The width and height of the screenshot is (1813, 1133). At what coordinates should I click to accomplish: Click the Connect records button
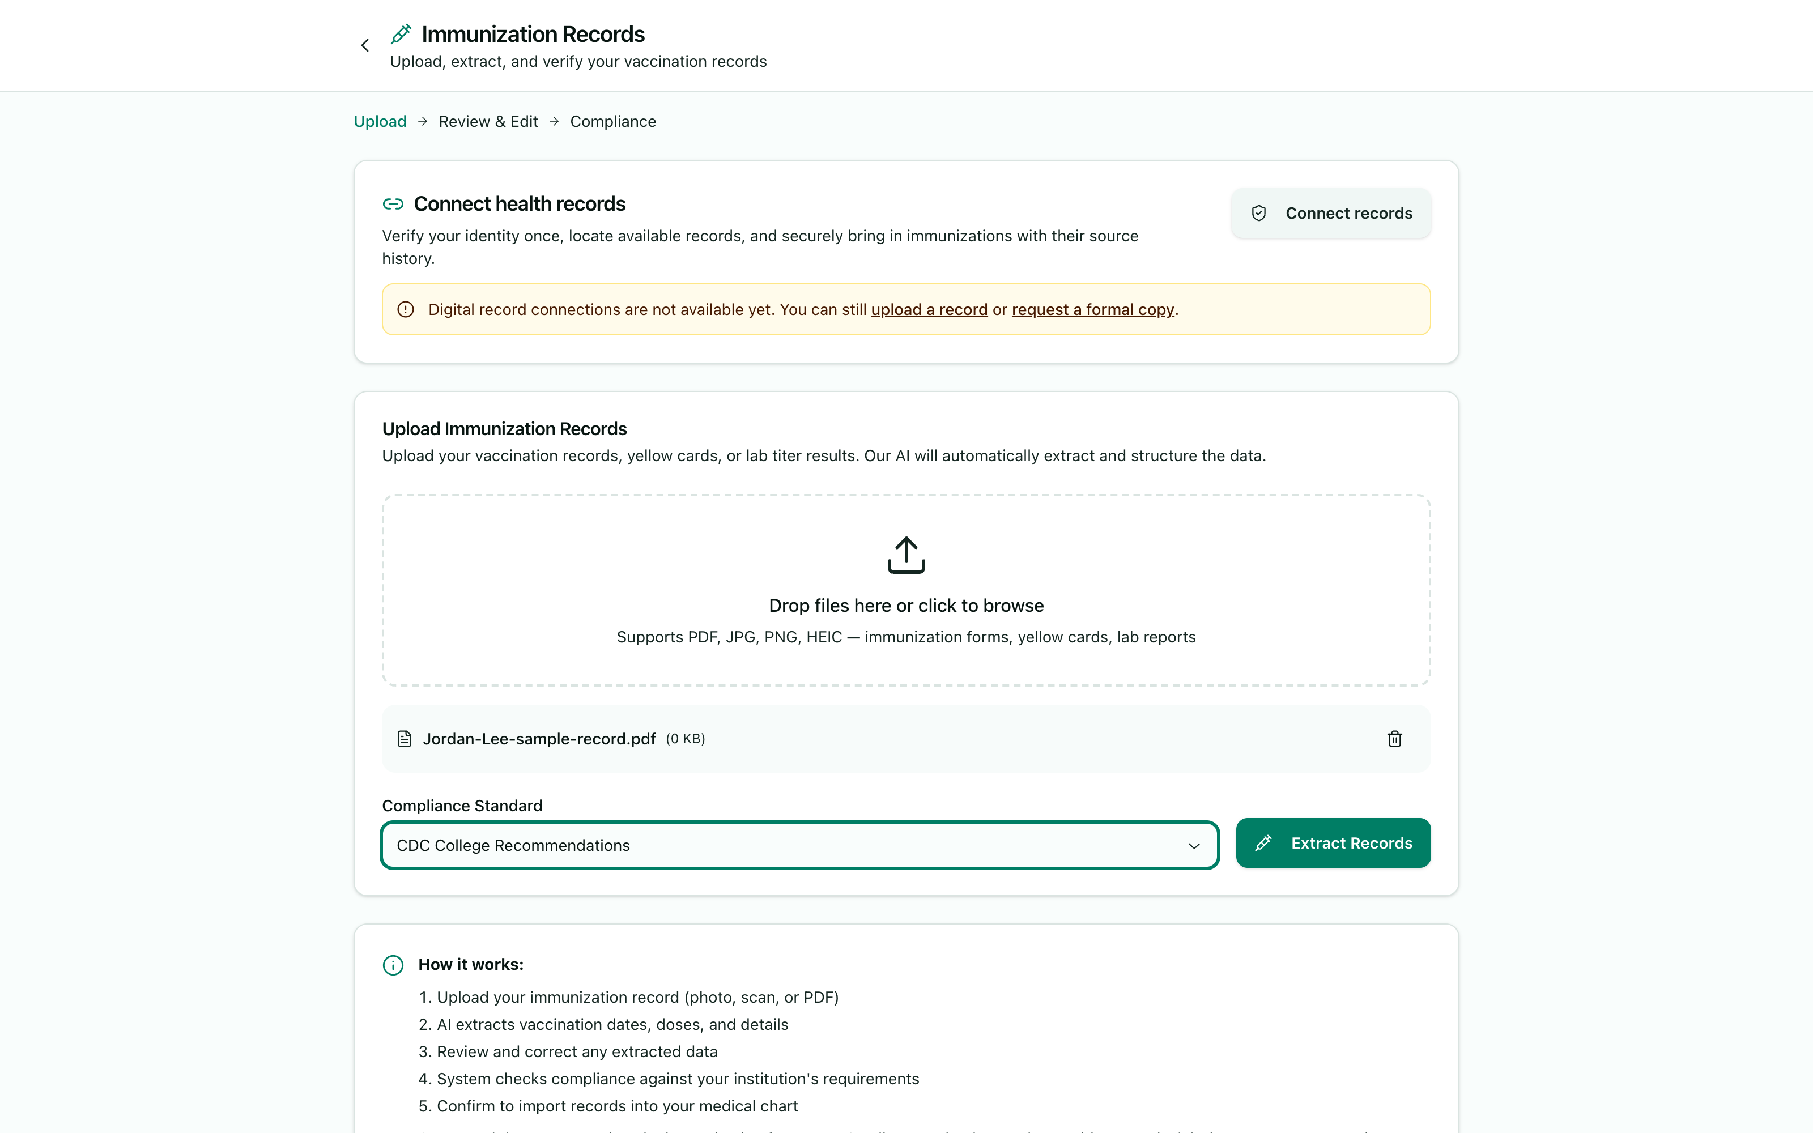tap(1330, 214)
